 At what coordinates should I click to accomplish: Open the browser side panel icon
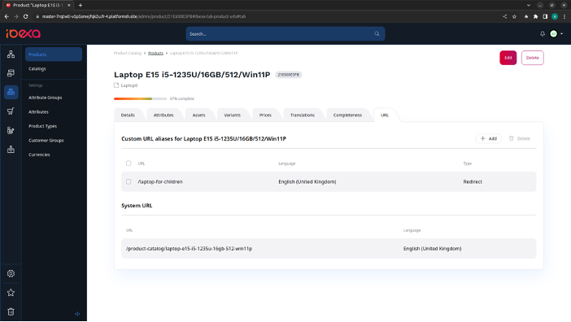pyautogui.click(x=545, y=16)
